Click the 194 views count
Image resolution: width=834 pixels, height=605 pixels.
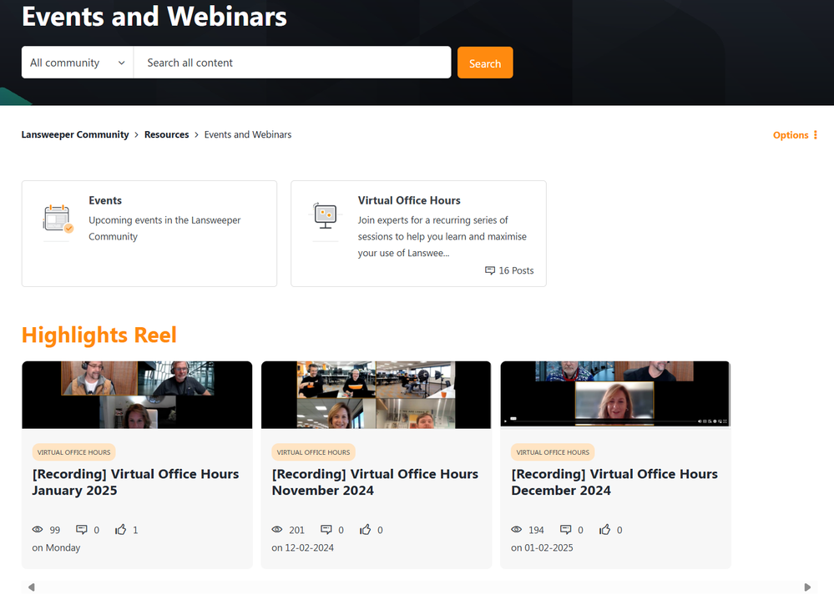536,530
